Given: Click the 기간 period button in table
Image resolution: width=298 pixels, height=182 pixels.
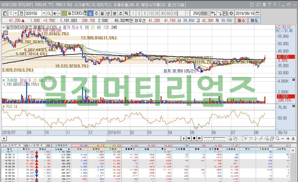Looking at the screenshot, I should click(5, 145).
